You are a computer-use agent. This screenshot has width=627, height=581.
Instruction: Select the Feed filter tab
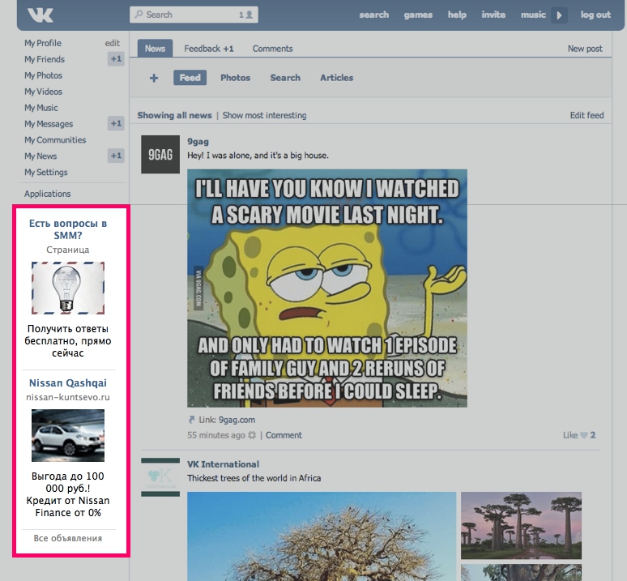coord(190,78)
